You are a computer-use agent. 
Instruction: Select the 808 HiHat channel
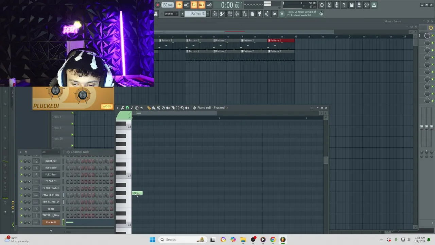tap(51, 161)
